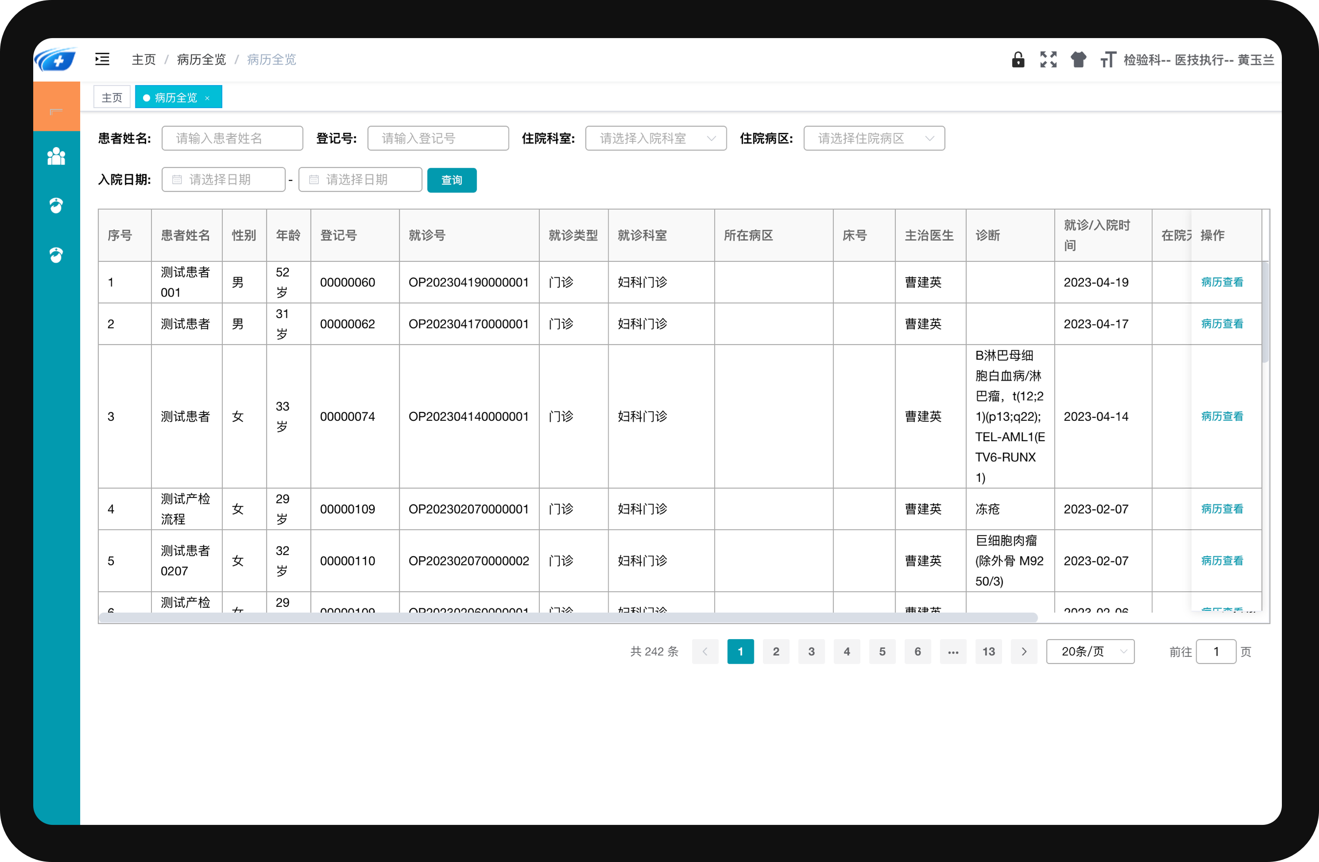Go to previous page arrow

[705, 651]
